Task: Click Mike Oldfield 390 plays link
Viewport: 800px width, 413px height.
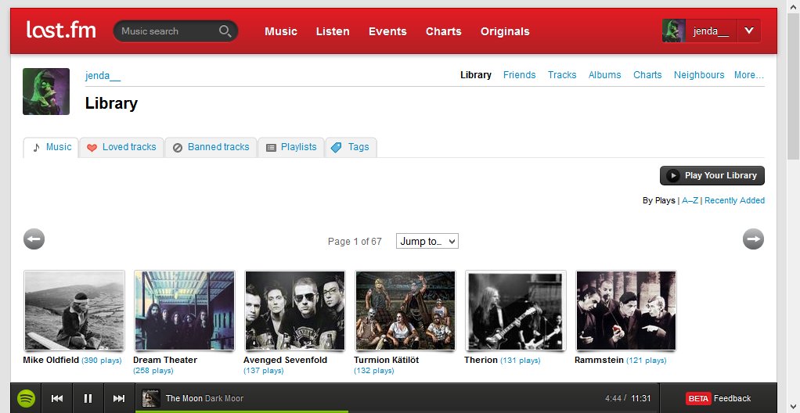Action: pyautogui.click(x=102, y=361)
